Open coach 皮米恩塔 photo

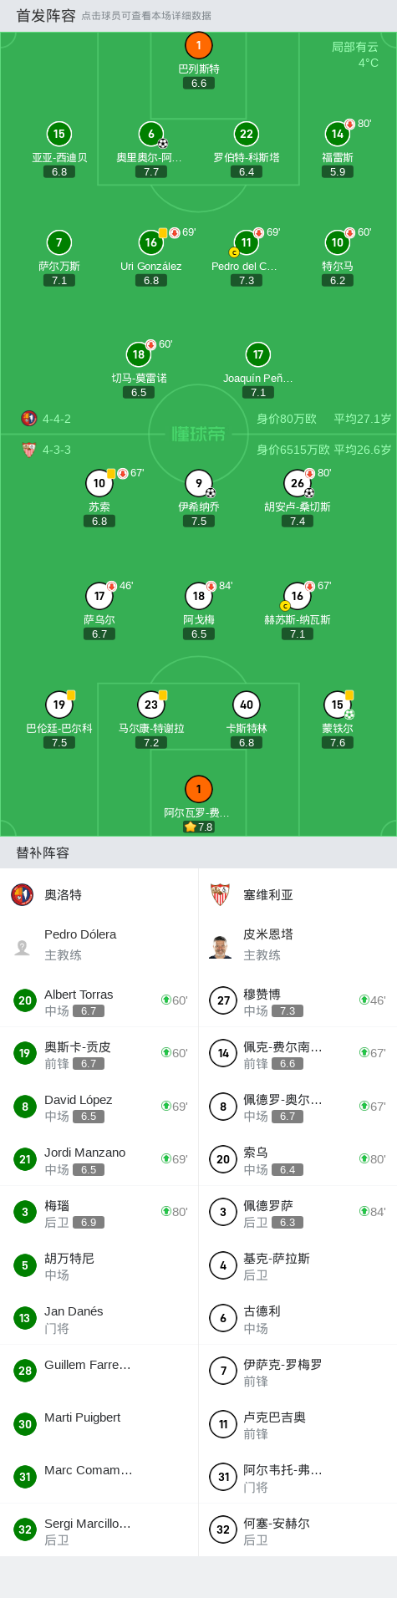(x=221, y=947)
